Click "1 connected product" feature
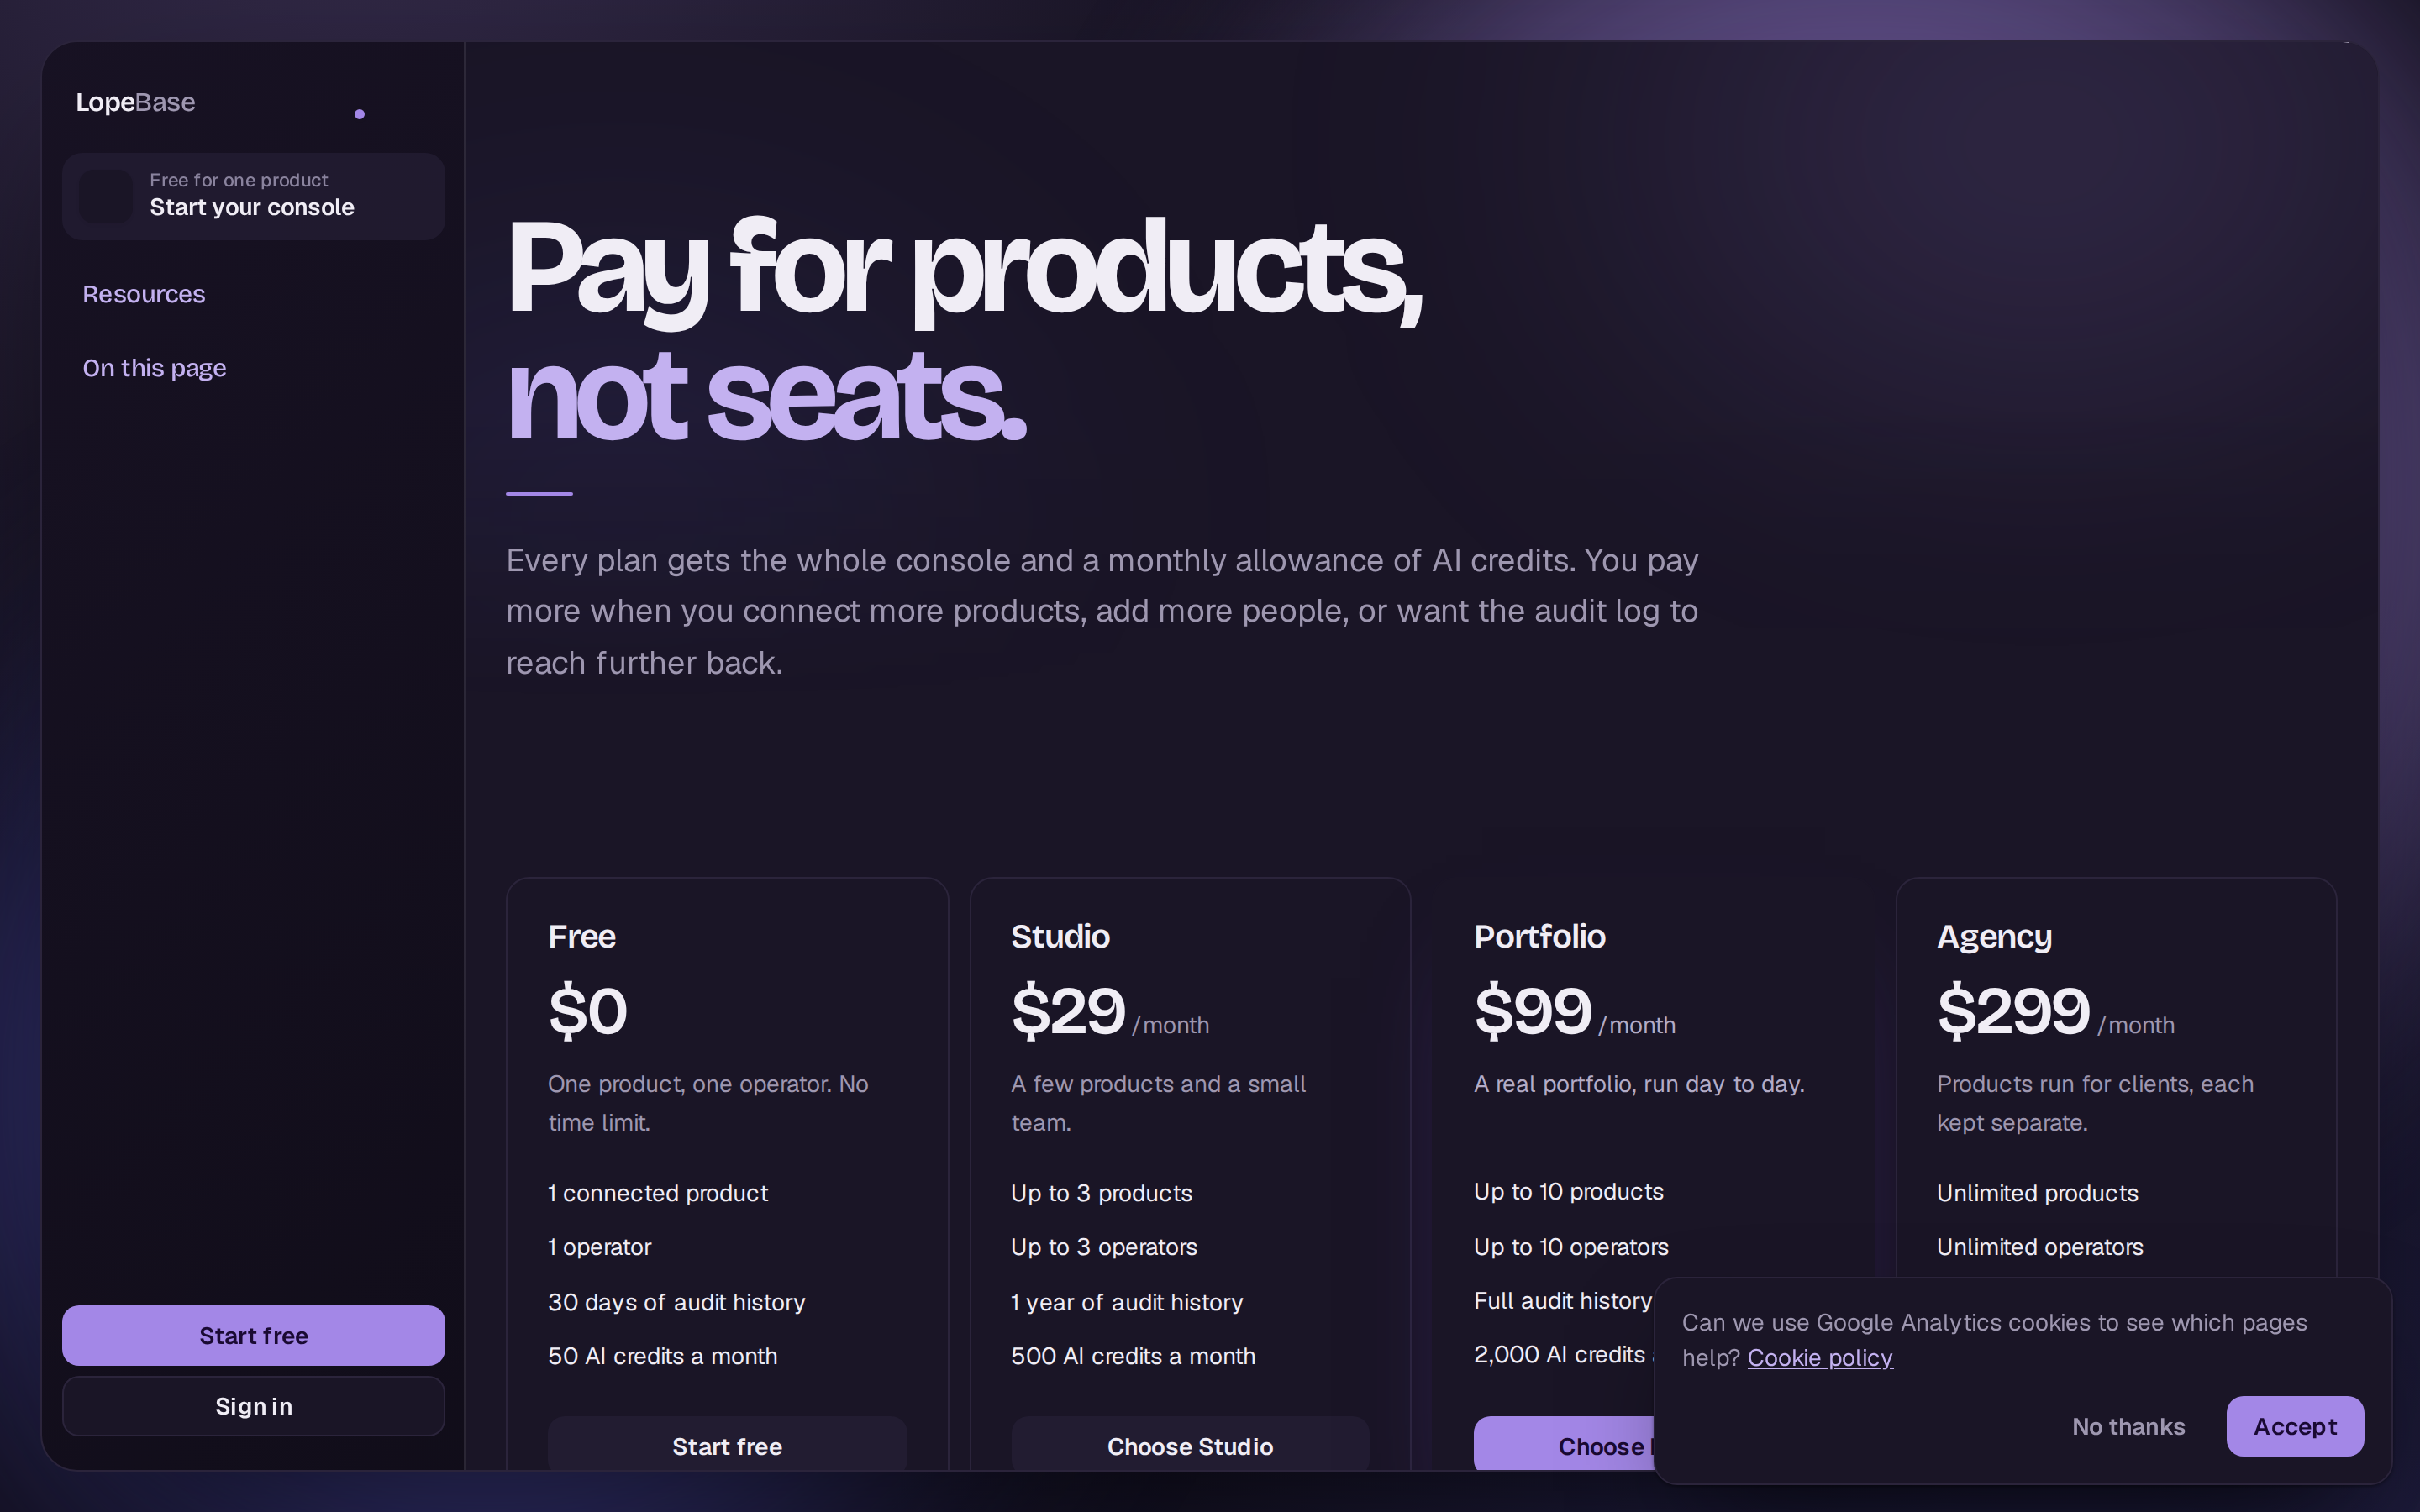Viewport: 2420px width, 1512px height. (658, 1193)
